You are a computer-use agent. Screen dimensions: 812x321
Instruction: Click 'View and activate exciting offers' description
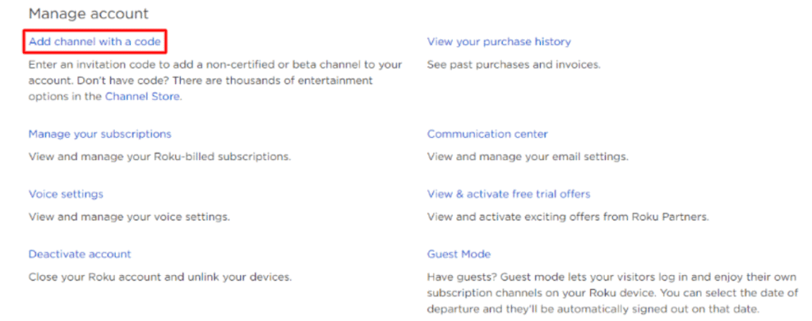click(568, 216)
